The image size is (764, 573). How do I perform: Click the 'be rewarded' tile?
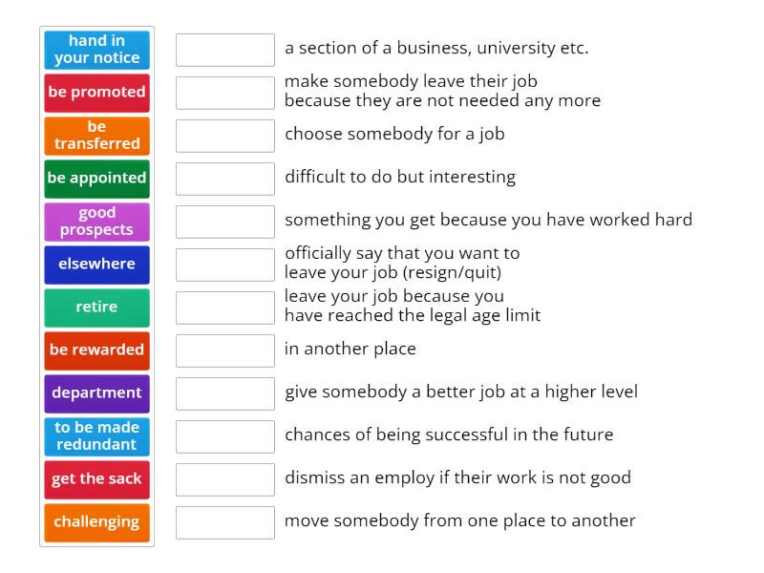96,350
